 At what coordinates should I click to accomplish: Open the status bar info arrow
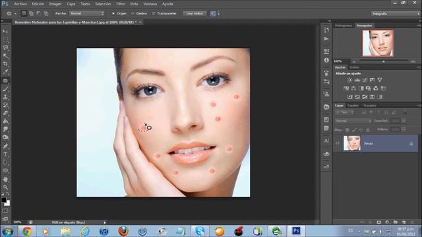[105, 223]
